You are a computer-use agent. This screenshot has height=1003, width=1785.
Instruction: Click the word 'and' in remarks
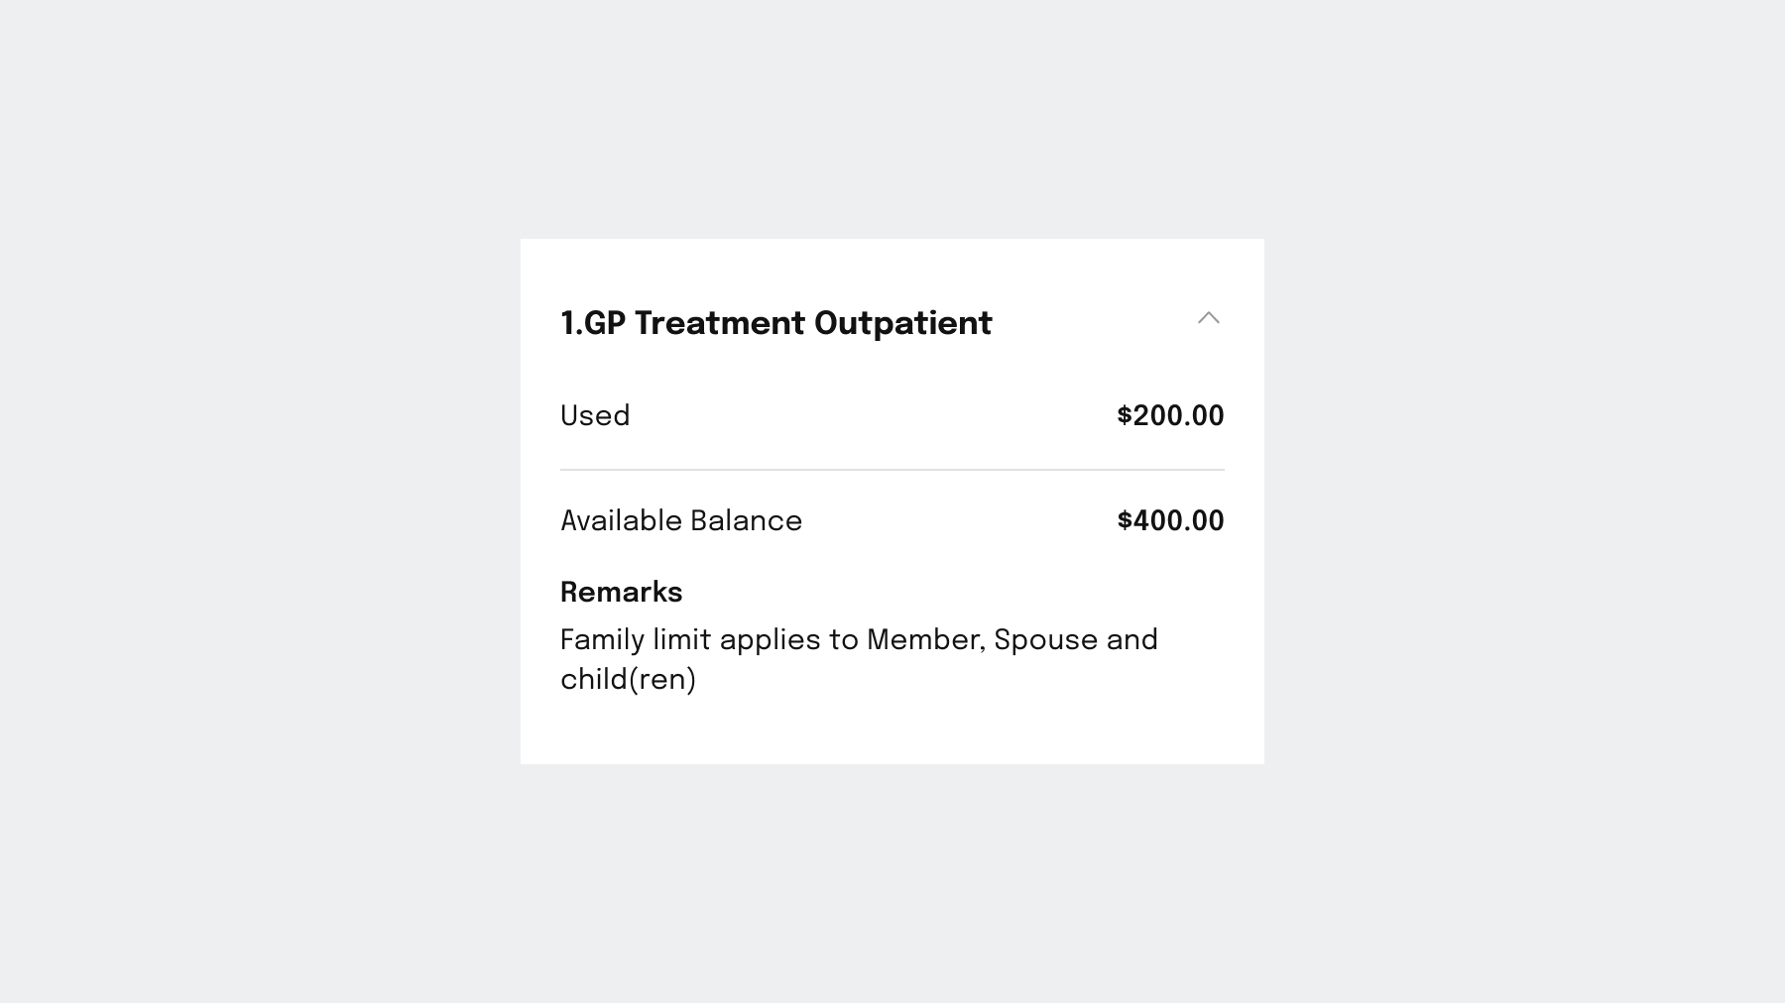(x=1131, y=640)
